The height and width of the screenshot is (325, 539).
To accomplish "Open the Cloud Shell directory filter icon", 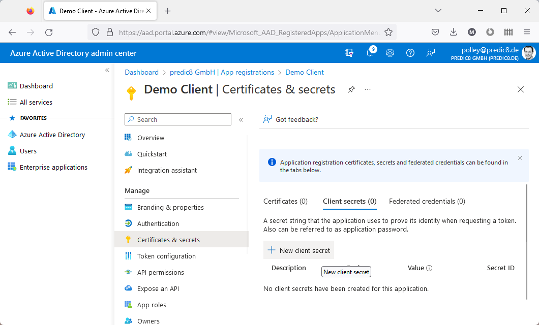I will [349, 53].
